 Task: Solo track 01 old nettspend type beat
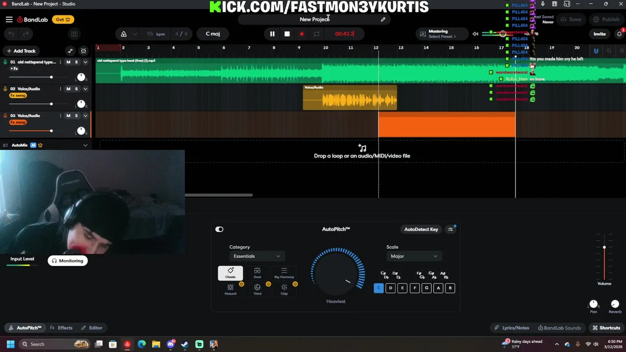tap(76, 62)
